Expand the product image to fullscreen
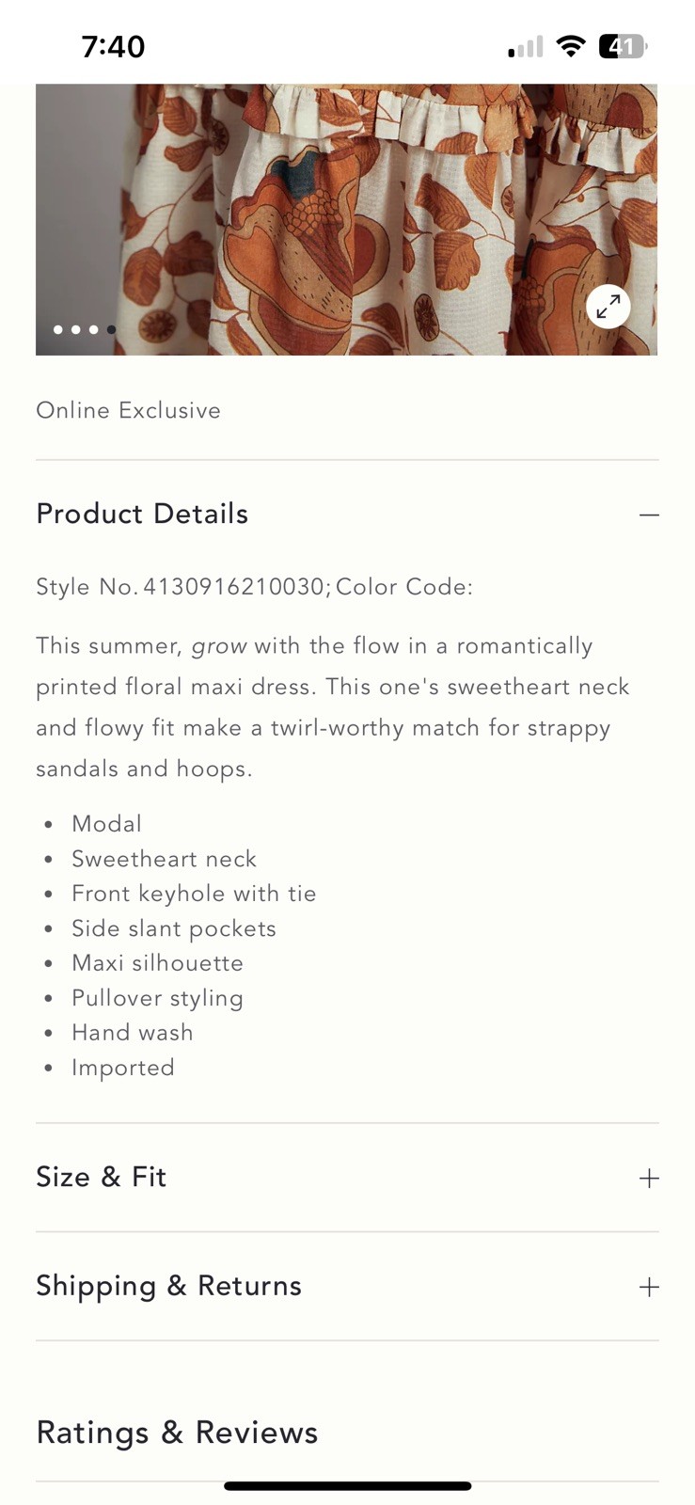 (608, 306)
